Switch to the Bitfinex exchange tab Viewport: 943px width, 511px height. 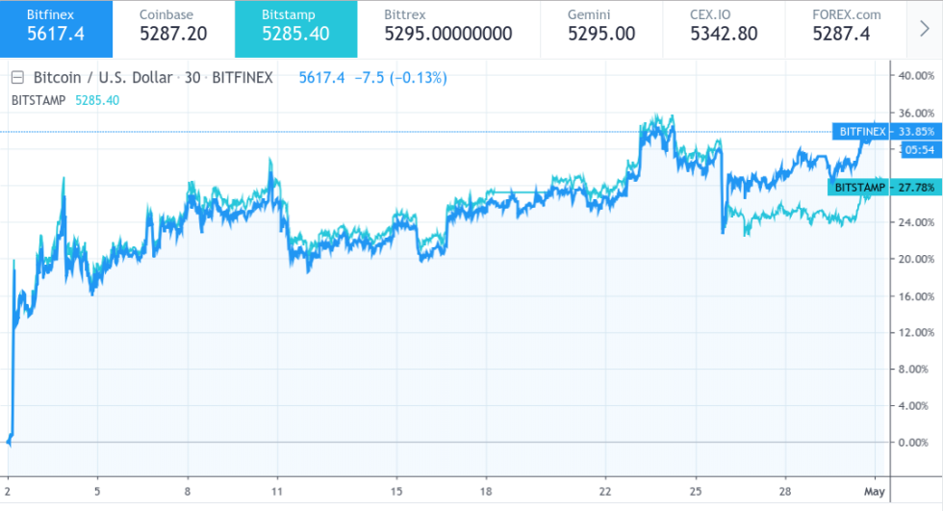point(56,28)
